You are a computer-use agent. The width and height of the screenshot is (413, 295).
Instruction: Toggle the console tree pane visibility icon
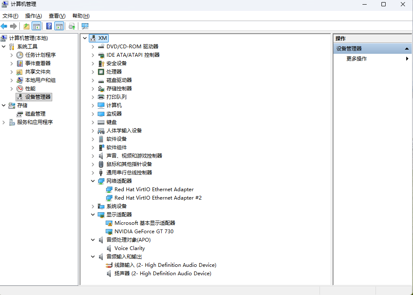click(x=37, y=26)
